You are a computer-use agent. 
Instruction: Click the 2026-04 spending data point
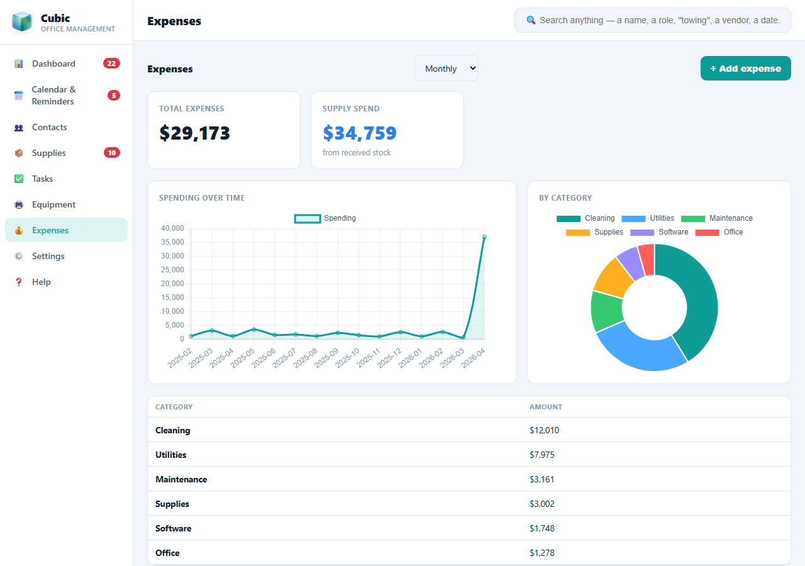[x=484, y=236]
